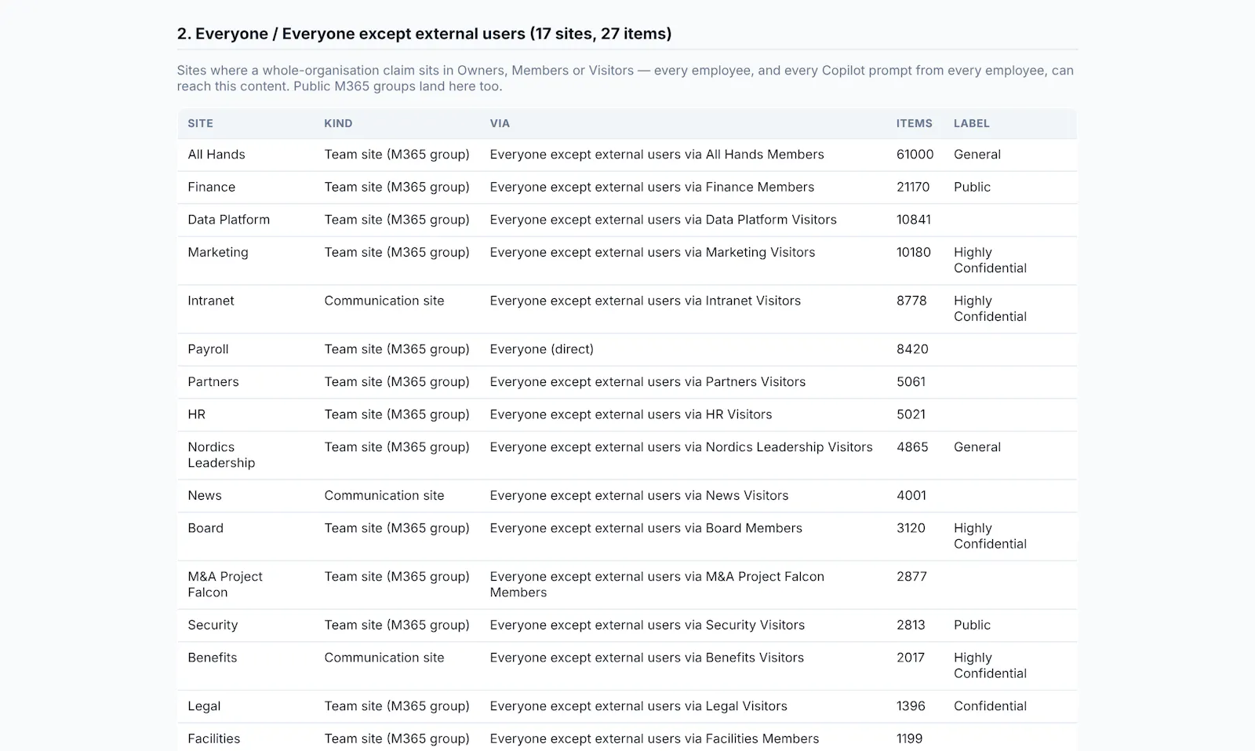The width and height of the screenshot is (1255, 751).
Task: Click the 'Benefits' site cell
Action: pos(212,658)
